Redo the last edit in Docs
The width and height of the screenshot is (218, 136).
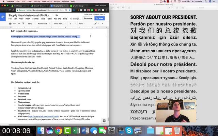tap(19, 24)
